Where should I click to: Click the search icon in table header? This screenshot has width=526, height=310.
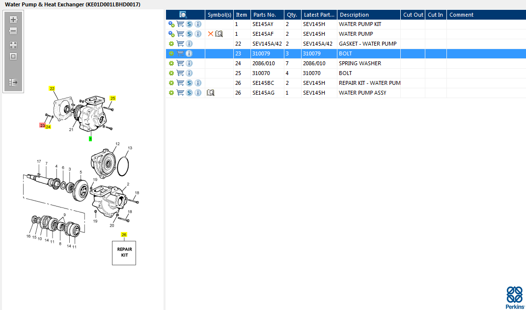(x=183, y=15)
